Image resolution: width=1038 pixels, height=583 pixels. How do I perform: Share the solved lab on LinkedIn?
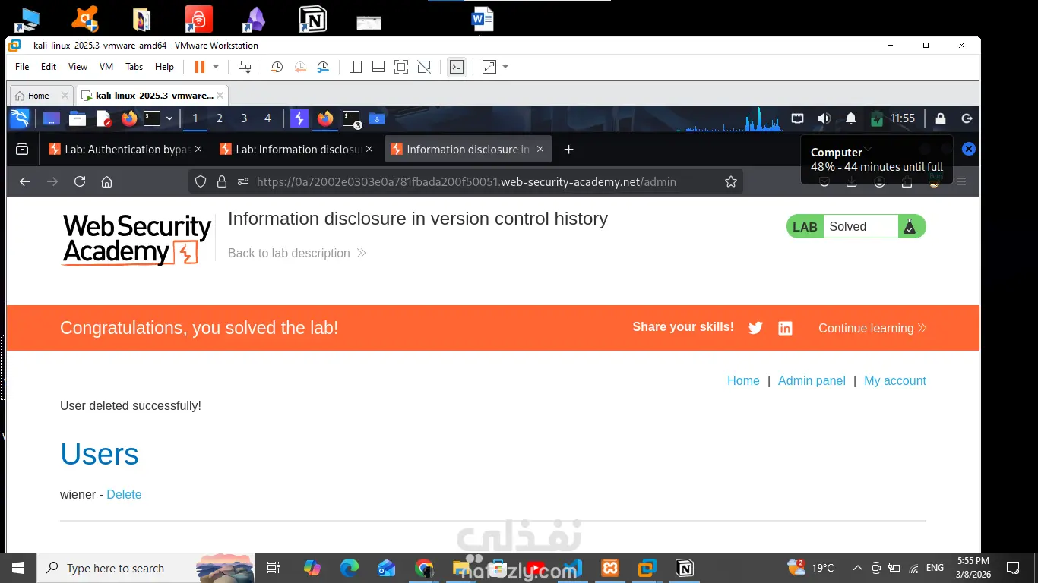click(785, 328)
